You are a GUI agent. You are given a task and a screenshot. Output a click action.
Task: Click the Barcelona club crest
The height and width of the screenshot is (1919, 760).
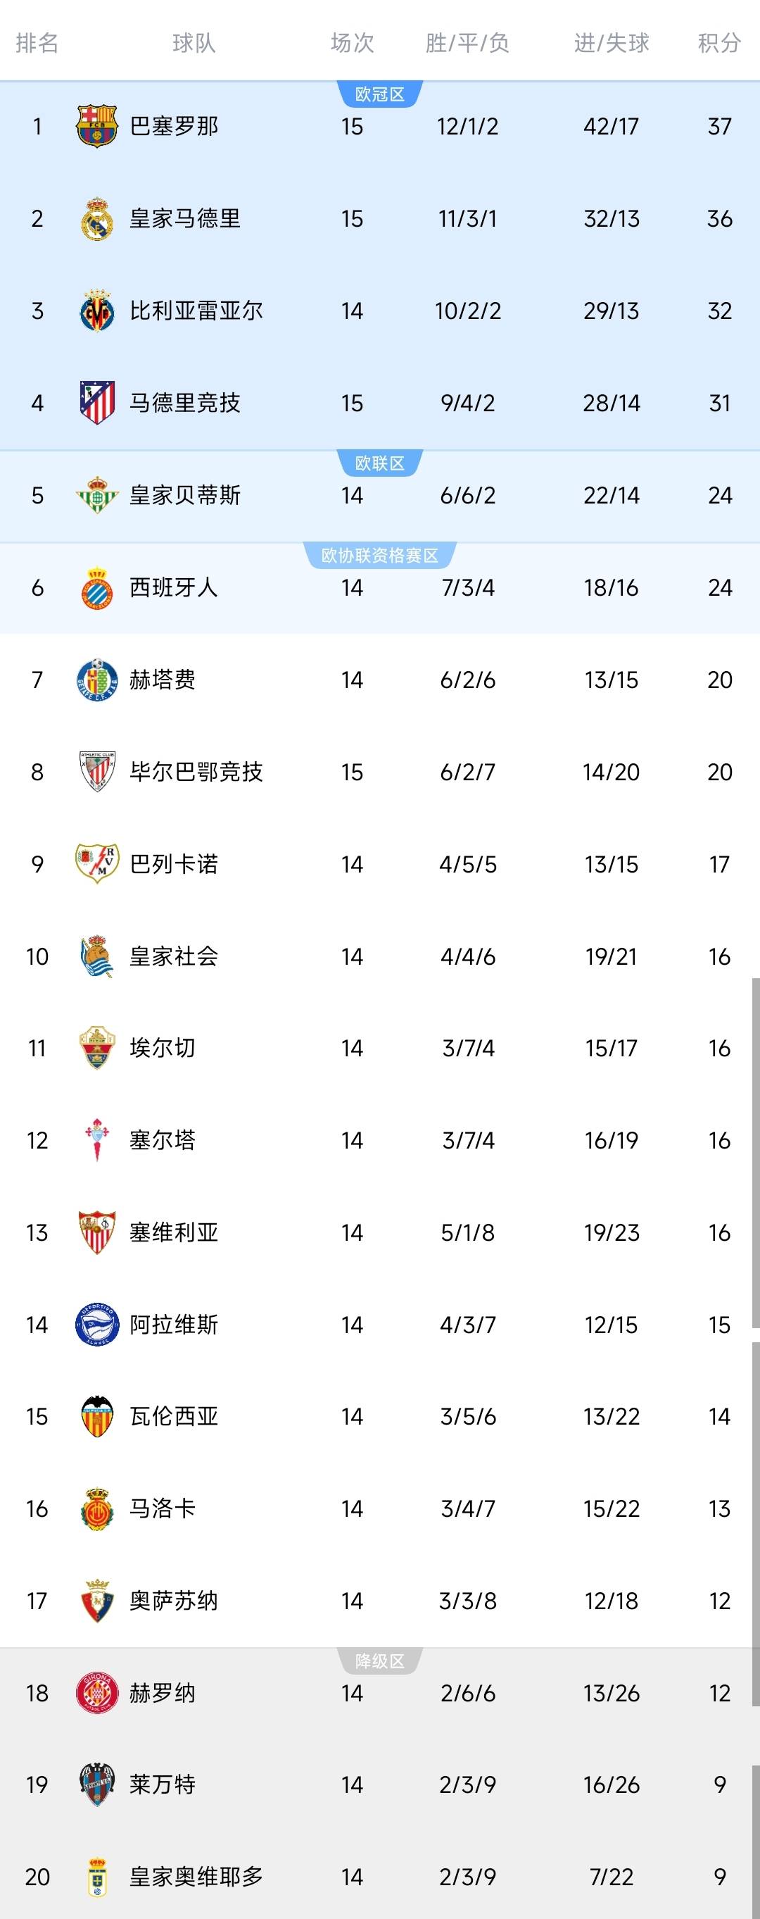click(97, 126)
